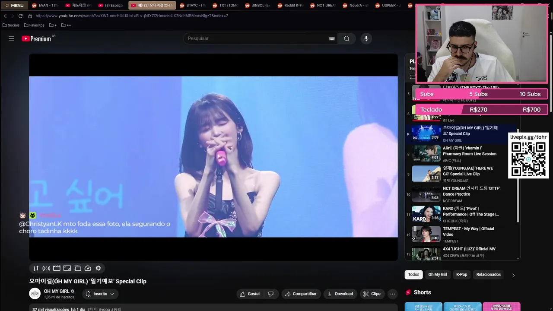
Task: Open the OH MY GIRL channel name link
Action: pos(57,291)
